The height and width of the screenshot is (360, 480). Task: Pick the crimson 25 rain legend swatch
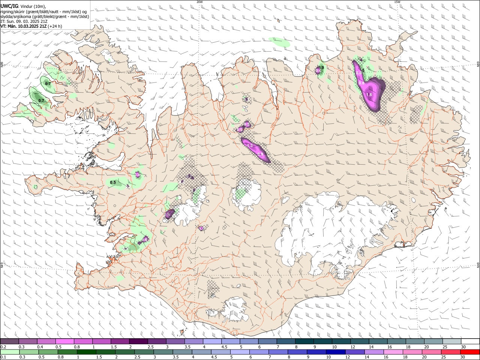[451, 352]
